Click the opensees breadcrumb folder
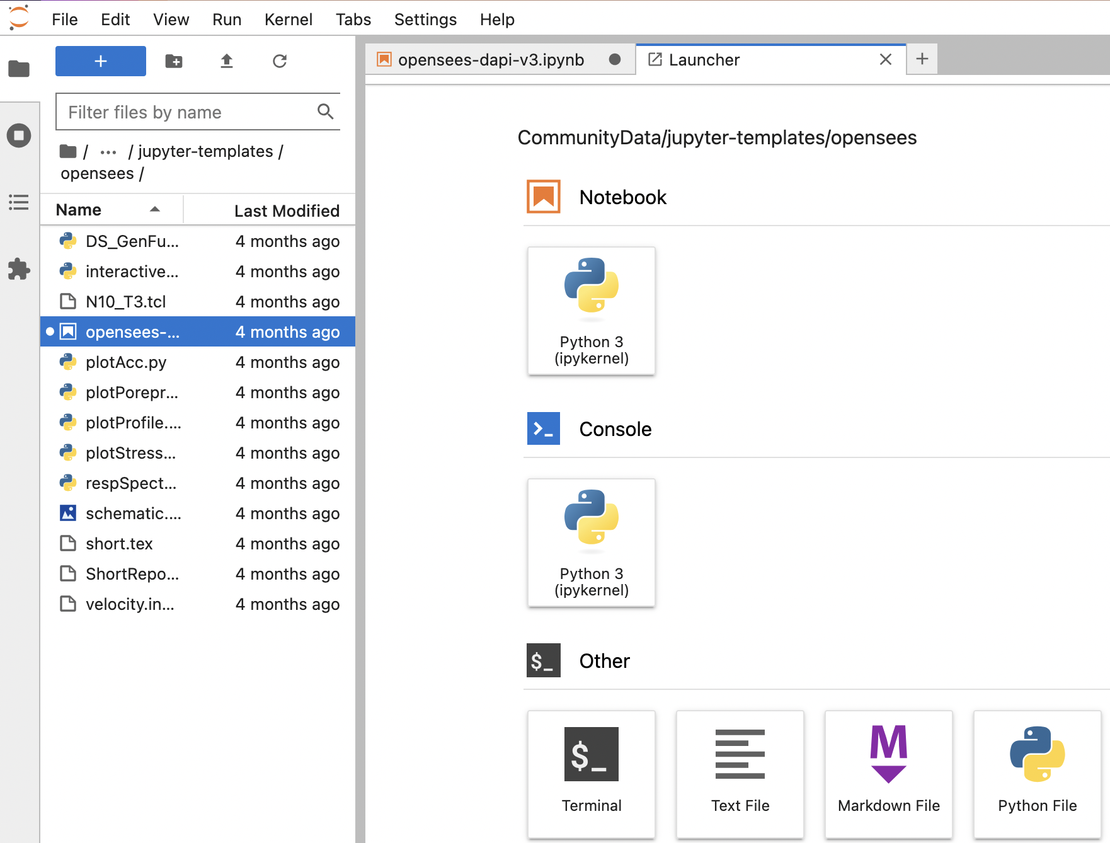Screen dimensions: 1110x843 (97, 173)
